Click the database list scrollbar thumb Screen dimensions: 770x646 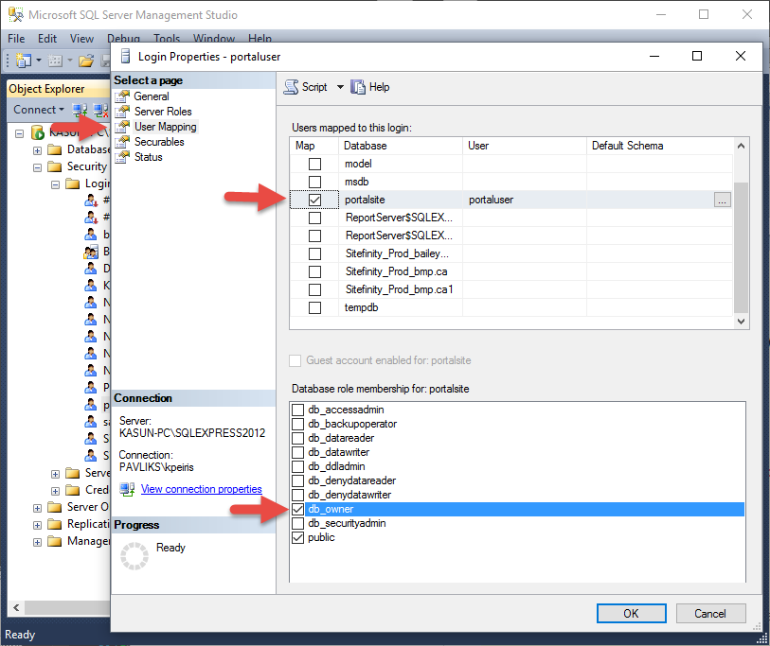click(741, 247)
